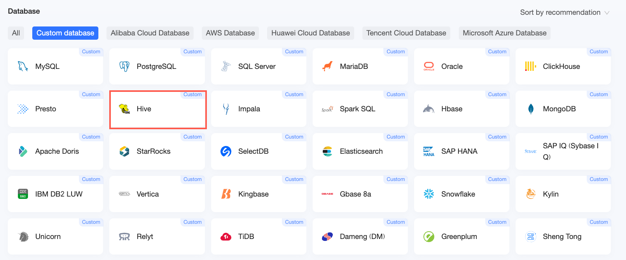Click the "StarRocks" label text
Image resolution: width=626 pixels, height=260 pixels.
154,151
